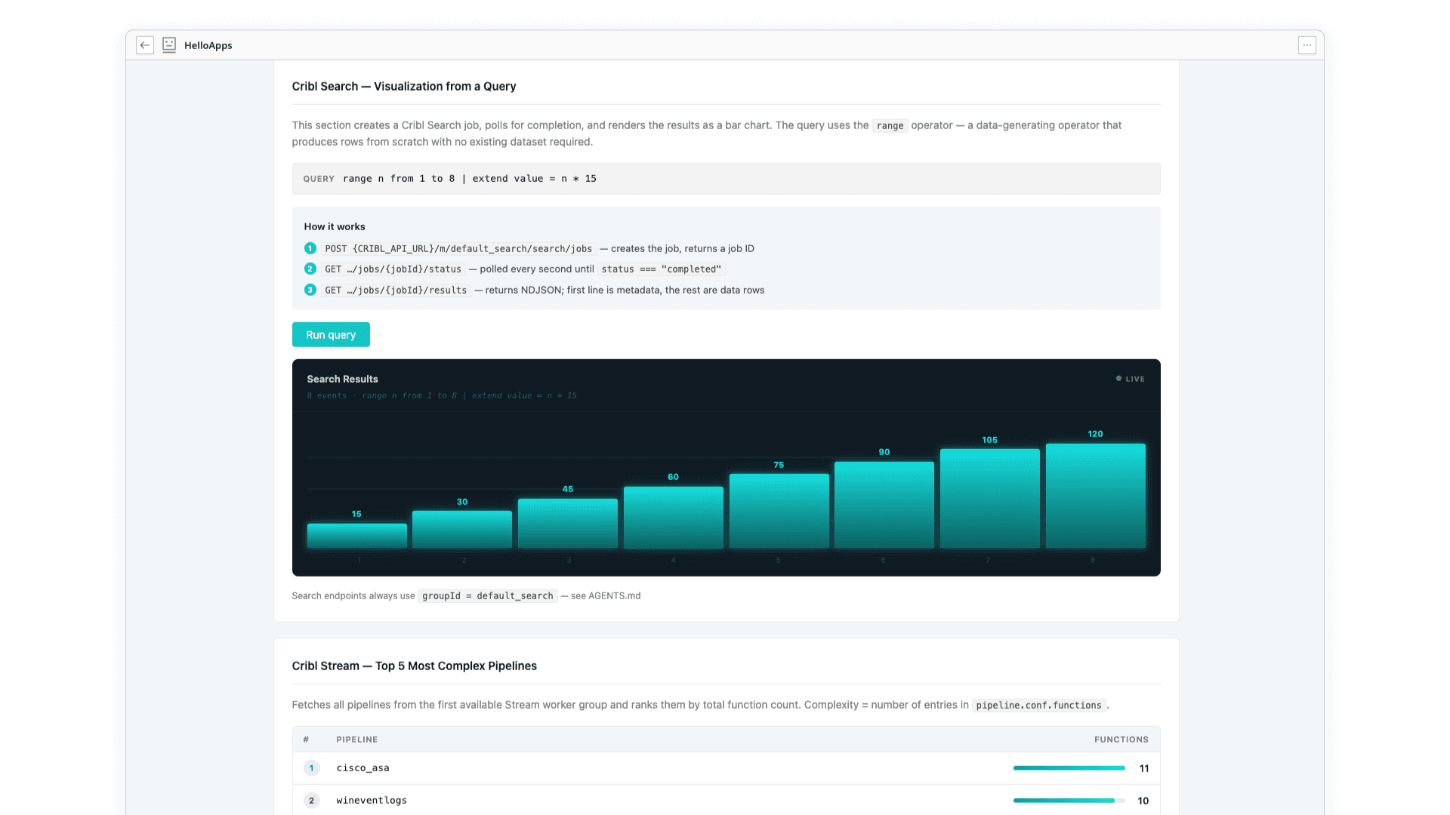The width and height of the screenshot is (1450, 815).
Task: Click the status === "completed" code snippet
Action: [x=662, y=269]
